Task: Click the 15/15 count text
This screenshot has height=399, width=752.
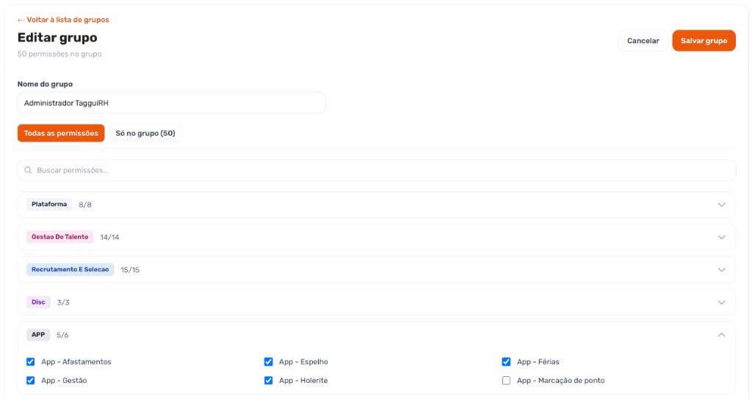Action: coord(130,270)
